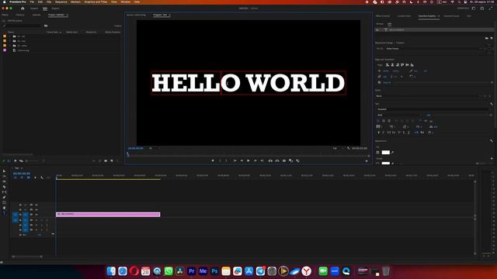Select the Selection tool in timeline toolbar
Viewport: 497px width, 279px height.
(4, 171)
